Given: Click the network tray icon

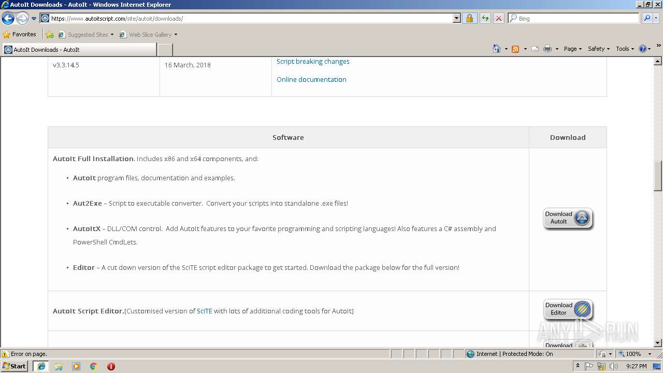Looking at the screenshot, I should click(x=601, y=366).
